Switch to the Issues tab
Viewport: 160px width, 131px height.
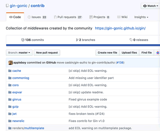pos(37,17)
